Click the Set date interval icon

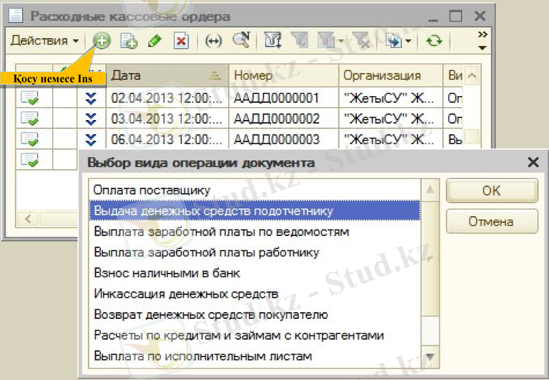coord(214,41)
